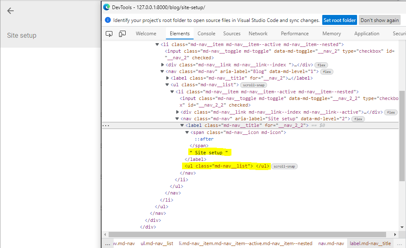Open the Network panel
406x248 pixels.
(x=258, y=34)
